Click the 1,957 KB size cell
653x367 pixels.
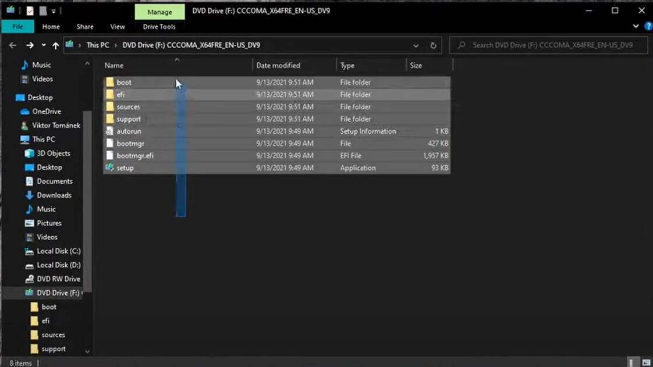pyautogui.click(x=435, y=156)
